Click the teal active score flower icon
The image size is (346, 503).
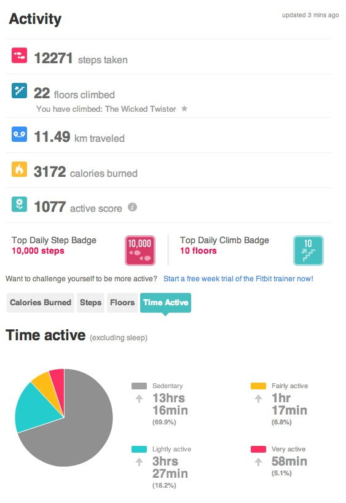coord(19,204)
